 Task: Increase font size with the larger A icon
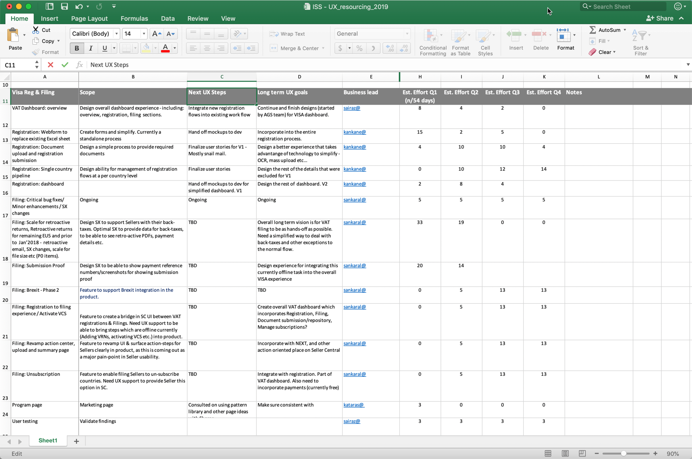pyautogui.click(x=156, y=34)
